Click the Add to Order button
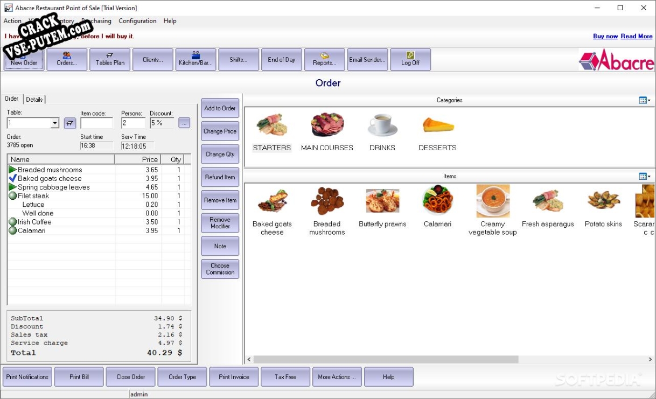The image size is (656, 399). pos(220,108)
